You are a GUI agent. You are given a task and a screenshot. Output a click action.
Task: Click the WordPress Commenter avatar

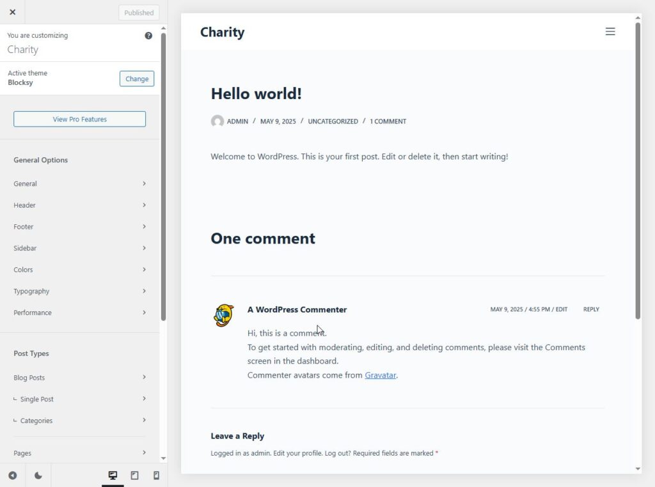click(x=223, y=315)
